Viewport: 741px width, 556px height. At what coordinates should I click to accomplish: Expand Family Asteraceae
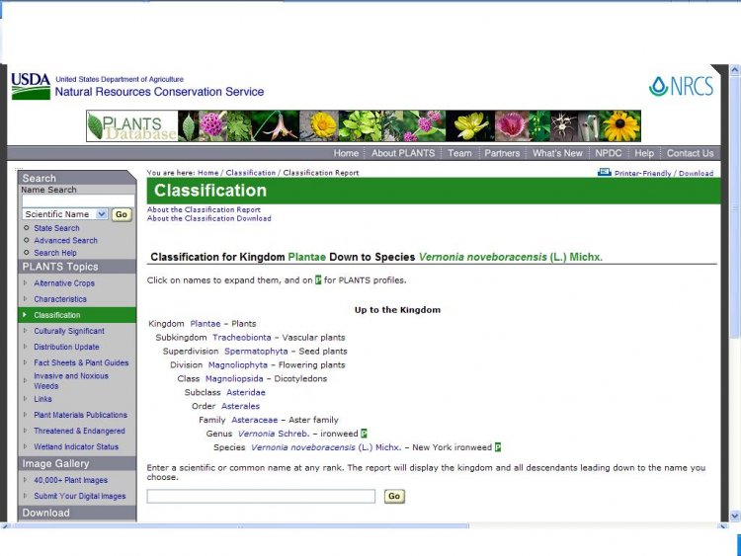click(x=254, y=420)
